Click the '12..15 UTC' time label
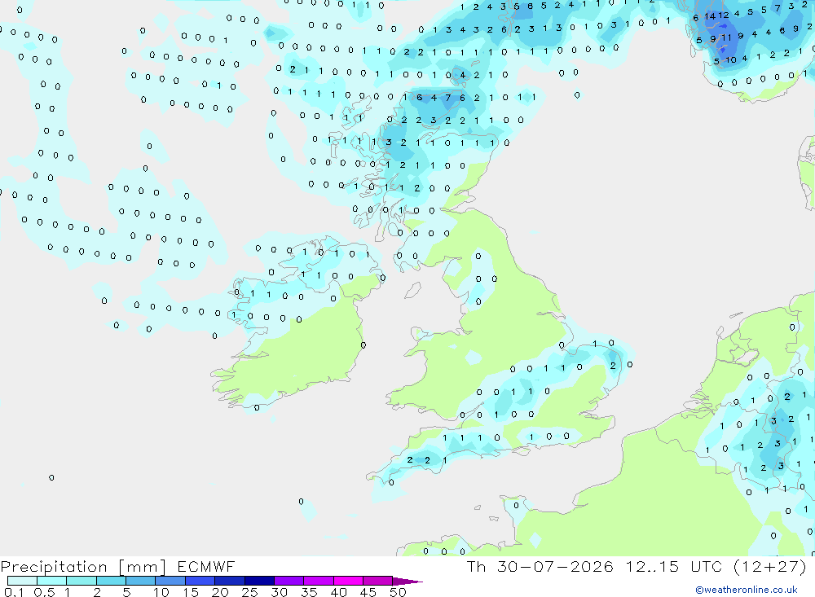The height and width of the screenshot is (597, 815). (x=674, y=566)
